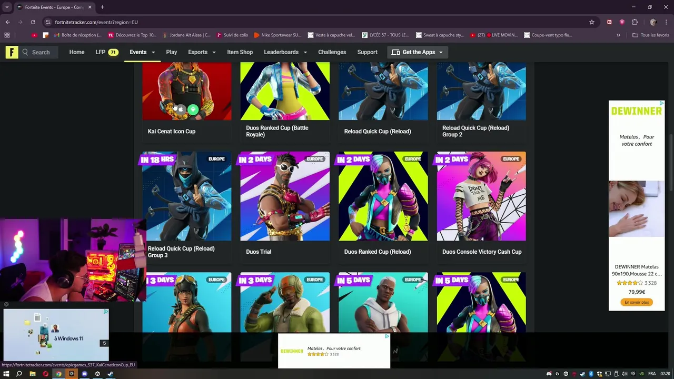
Task: Open the Duos Ranked Cup (Reload) title
Action: click(378, 252)
